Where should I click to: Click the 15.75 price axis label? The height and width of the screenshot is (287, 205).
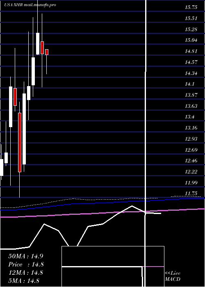191,7
